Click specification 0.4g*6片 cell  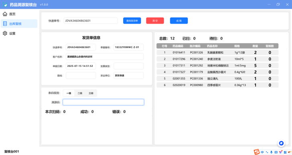tap(240, 72)
